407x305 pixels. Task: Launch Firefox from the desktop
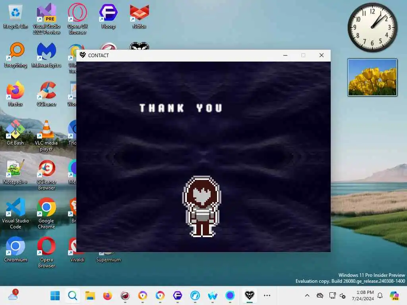coord(16,94)
